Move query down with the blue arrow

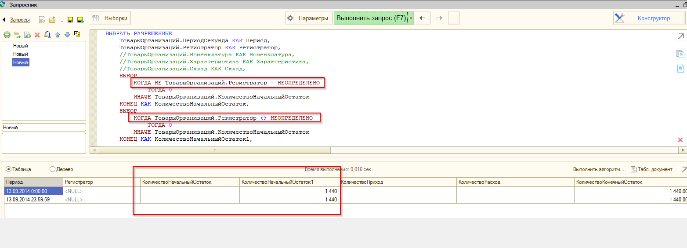pyautogui.click(x=67, y=35)
